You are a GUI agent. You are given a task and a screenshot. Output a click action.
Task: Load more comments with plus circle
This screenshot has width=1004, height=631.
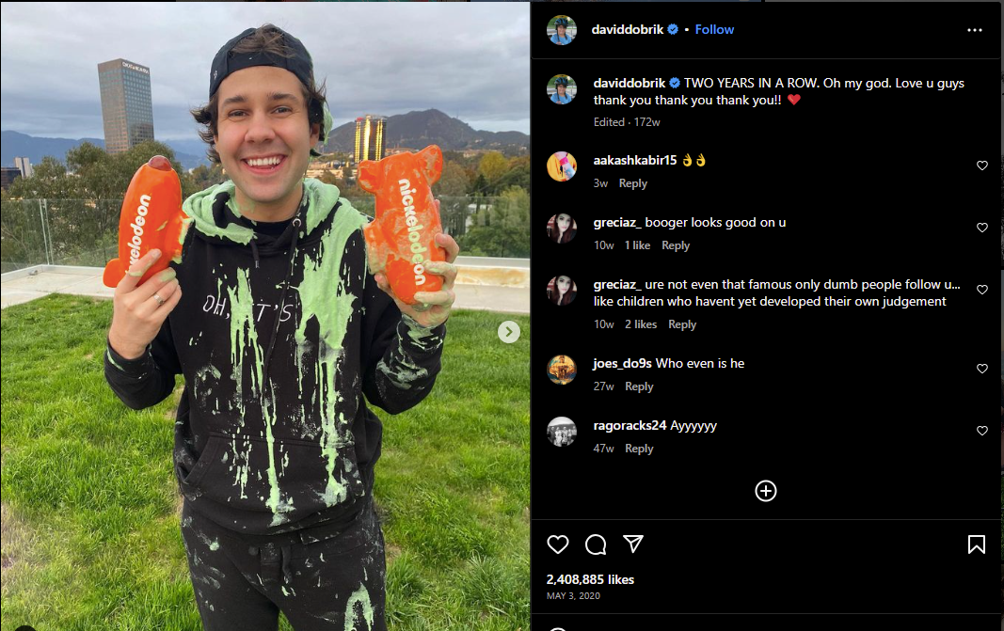766,491
